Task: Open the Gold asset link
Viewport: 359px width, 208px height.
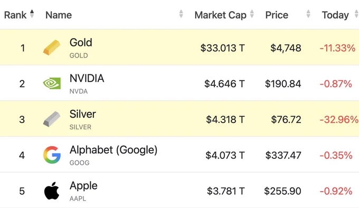Action: [x=81, y=43]
